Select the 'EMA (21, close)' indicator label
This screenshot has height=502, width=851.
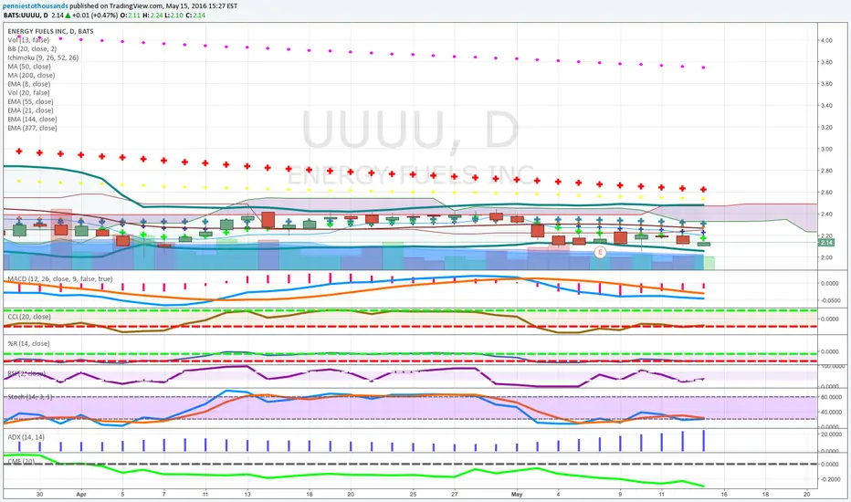click(30, 110)
